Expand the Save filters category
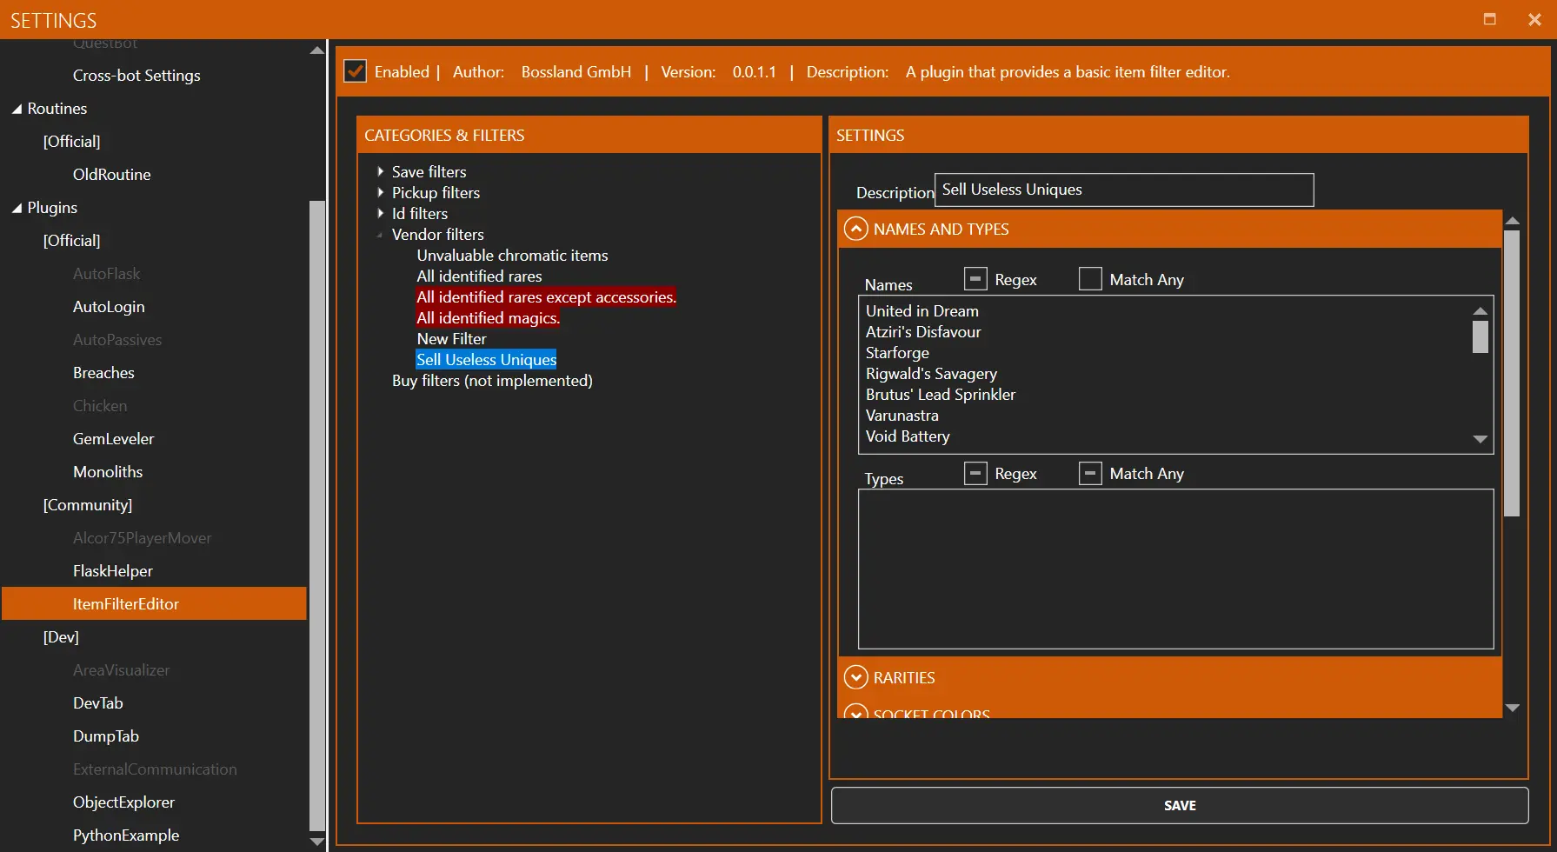Viewport: 1557px width, 852px height. (380, 171)
